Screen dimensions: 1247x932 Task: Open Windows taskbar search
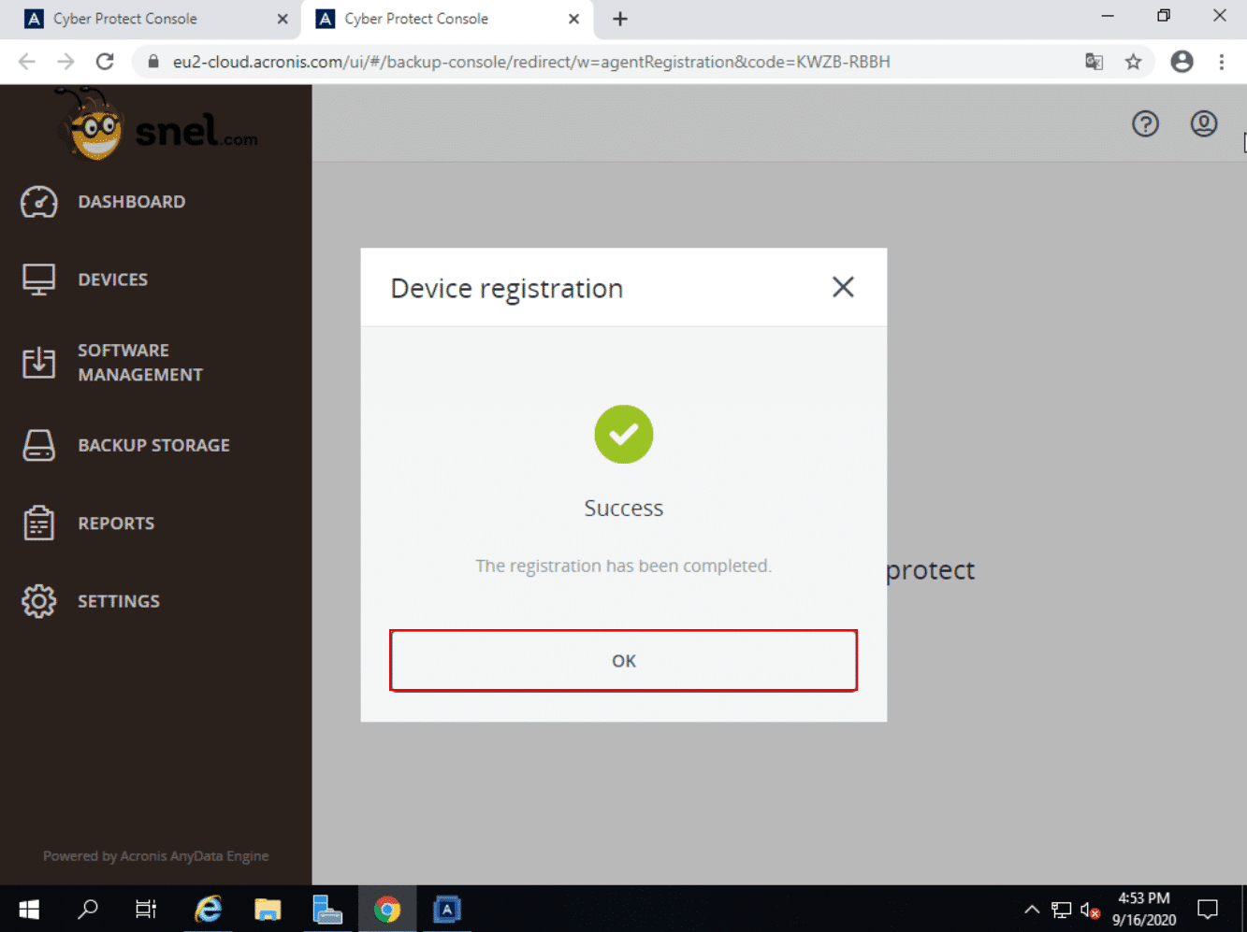88,909
